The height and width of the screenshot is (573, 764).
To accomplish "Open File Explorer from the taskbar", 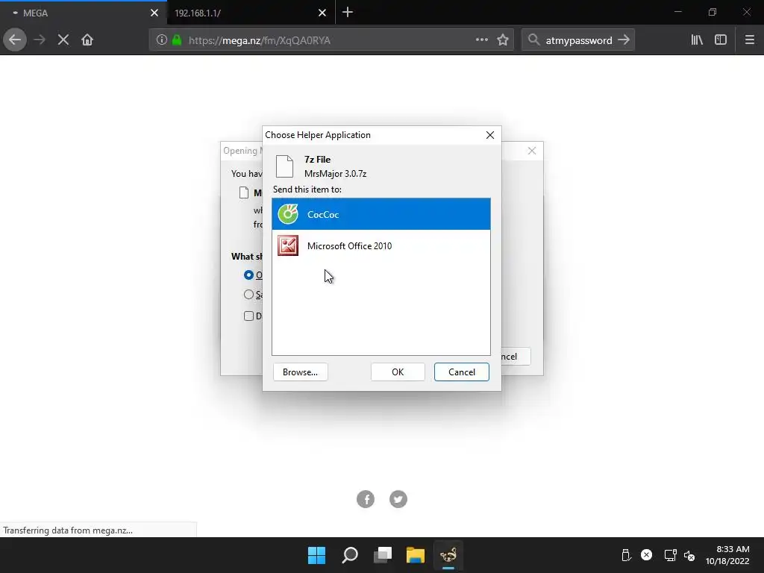I will click(415, 555).
